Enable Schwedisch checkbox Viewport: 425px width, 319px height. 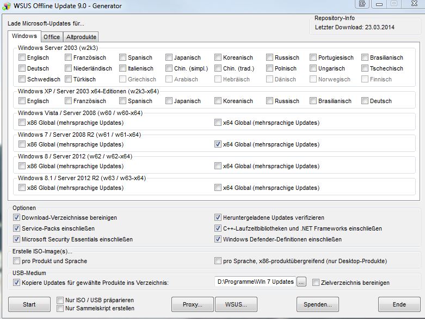point(22,79)
